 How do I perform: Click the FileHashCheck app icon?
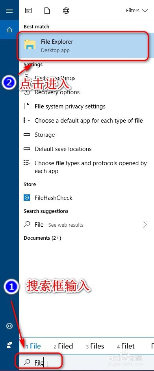tap(27, 198)
